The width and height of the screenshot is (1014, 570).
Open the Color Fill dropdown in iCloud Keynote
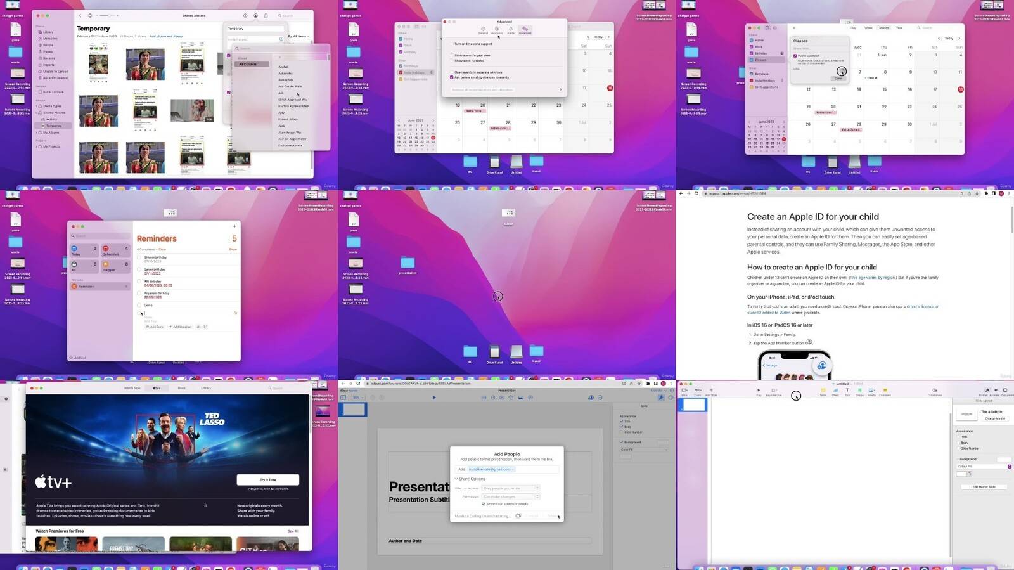[x=644, y=450]
